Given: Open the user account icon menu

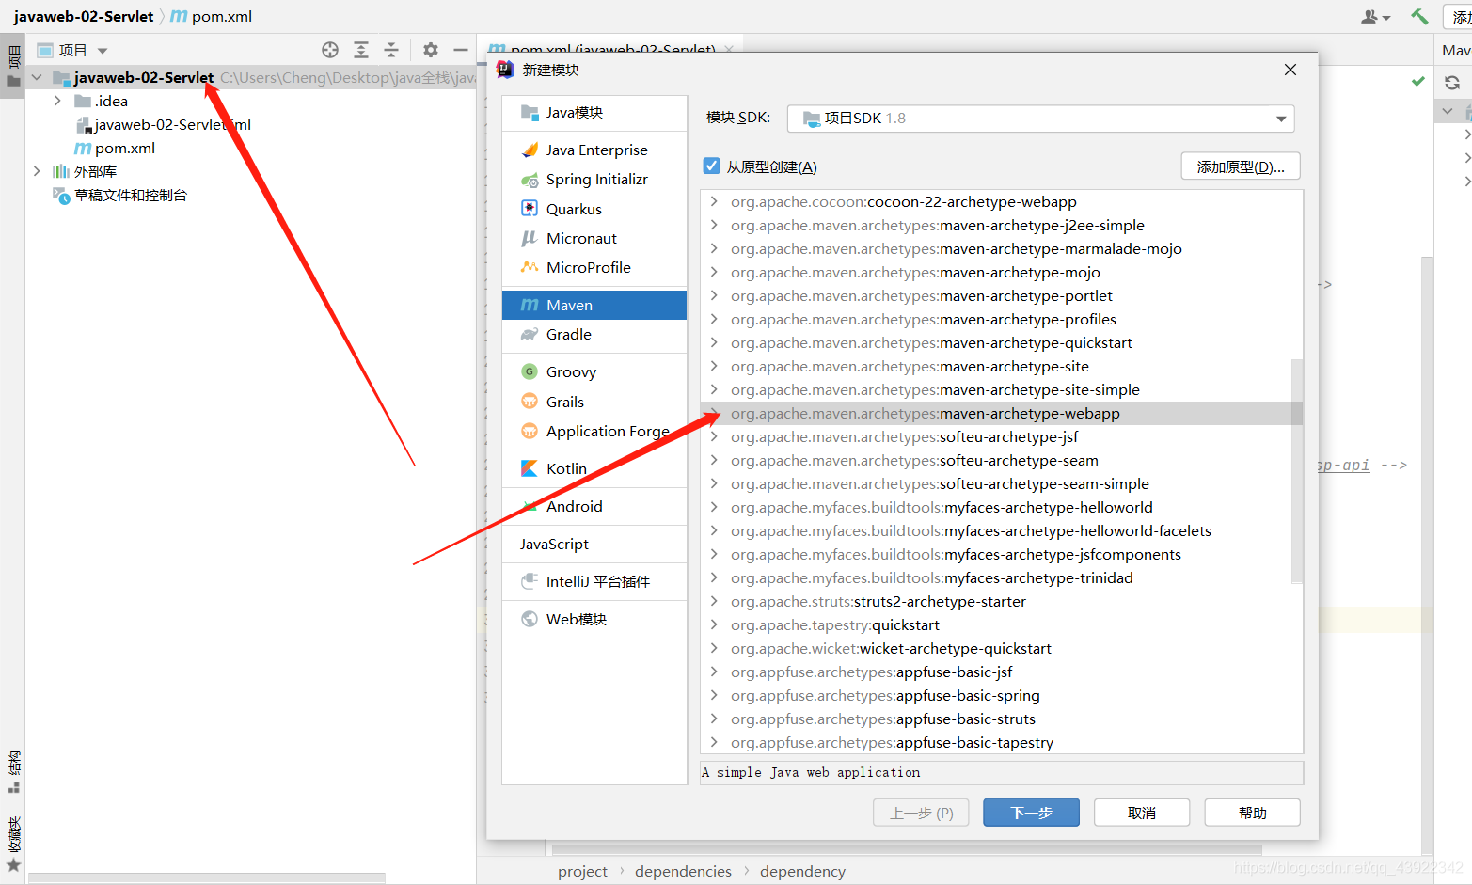Looking at the screenshot, I should coord(1375,16).
